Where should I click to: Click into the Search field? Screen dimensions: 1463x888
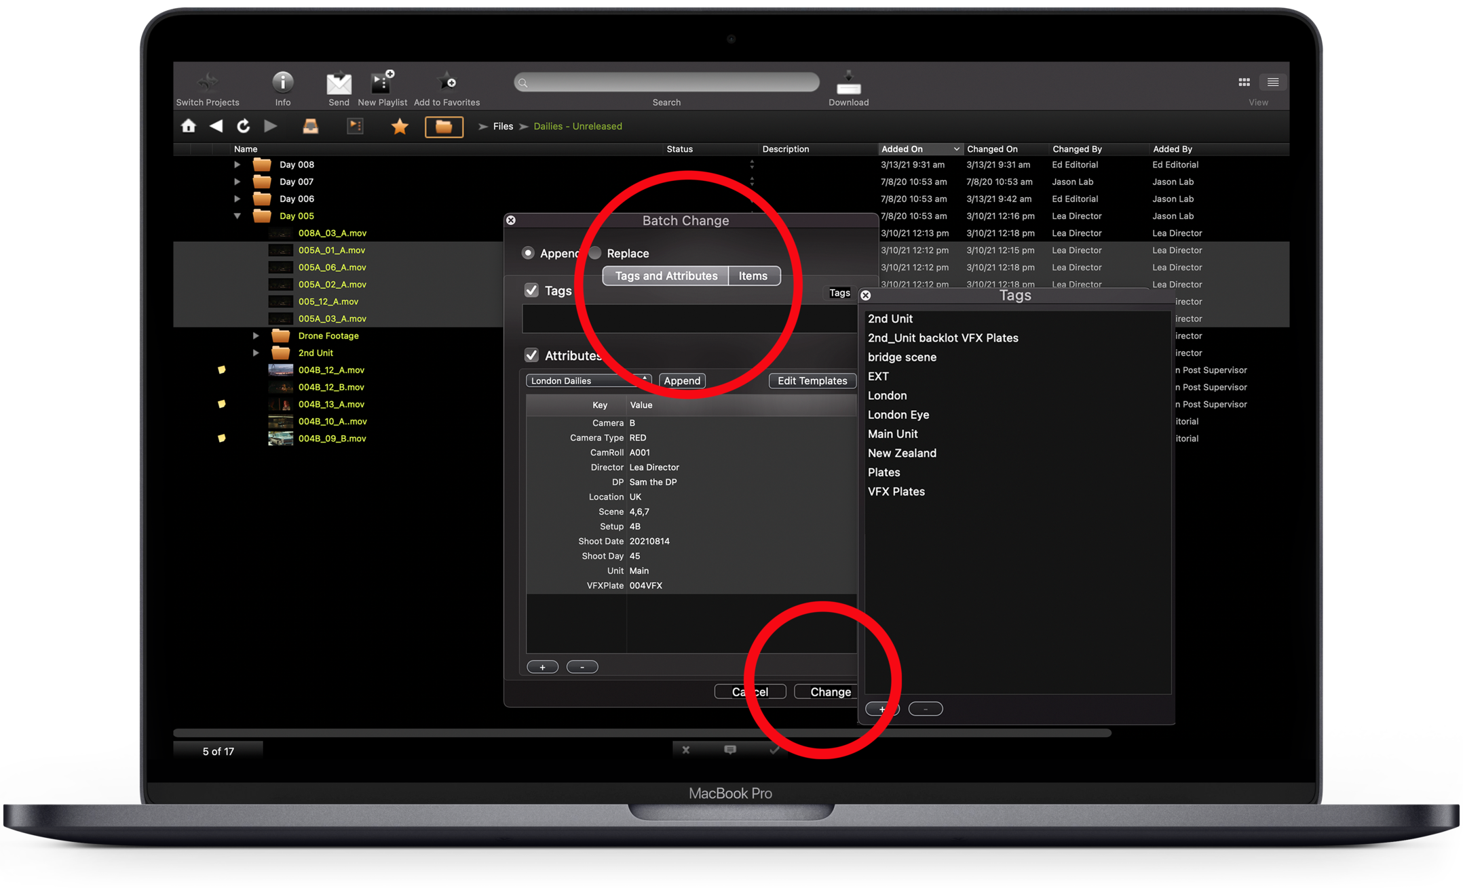click(666, 83)
